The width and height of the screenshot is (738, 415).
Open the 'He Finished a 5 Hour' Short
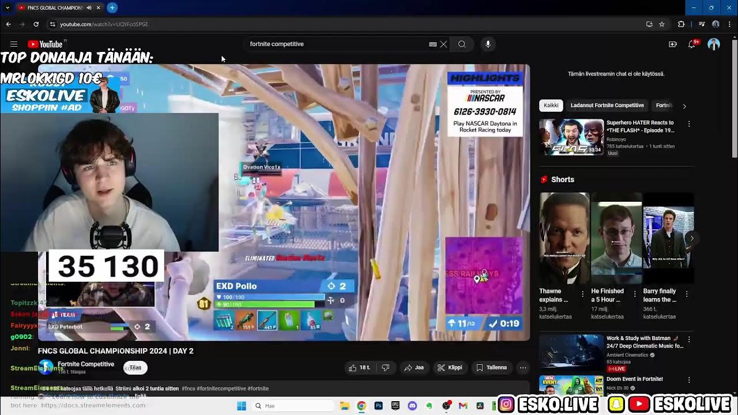[616, 238]
